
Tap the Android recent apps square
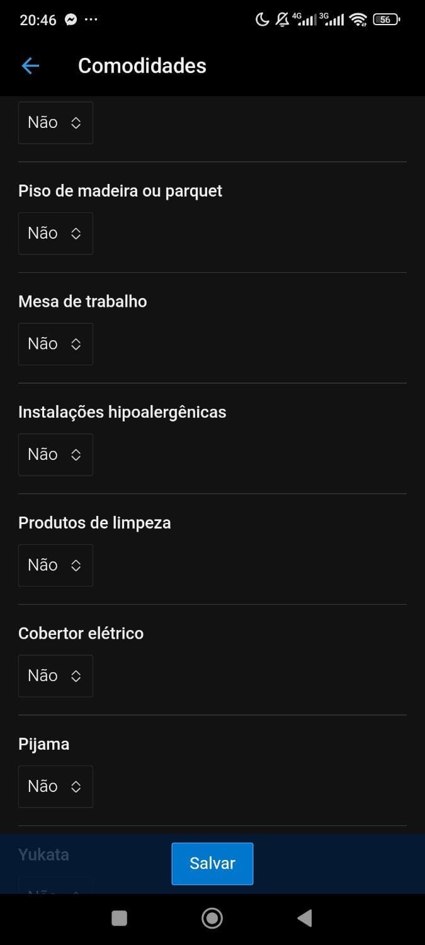coord(119,919)
